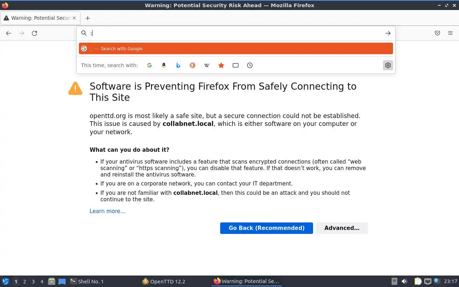Open a new tab with the plus button

click(x=87, y=18)
